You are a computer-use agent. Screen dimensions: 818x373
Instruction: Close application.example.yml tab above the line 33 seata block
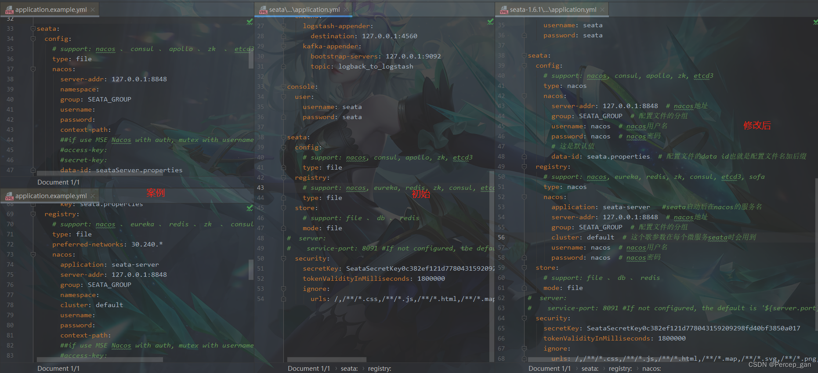tap(93, 9)
